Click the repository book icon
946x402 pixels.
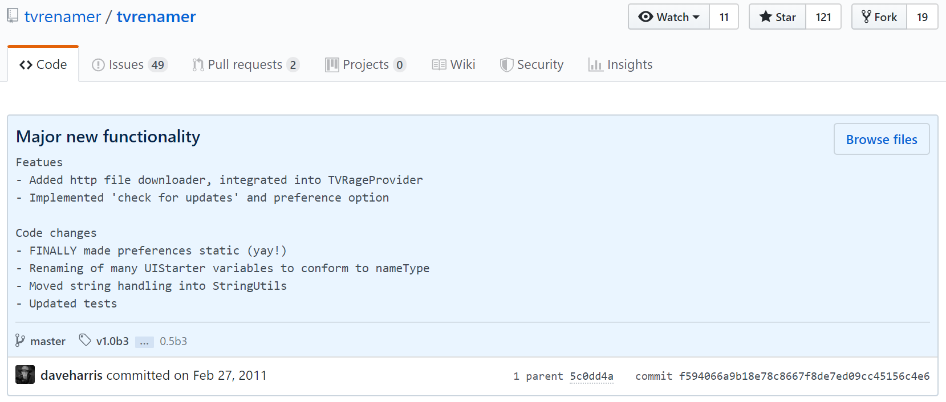click(x=13, y=16)
